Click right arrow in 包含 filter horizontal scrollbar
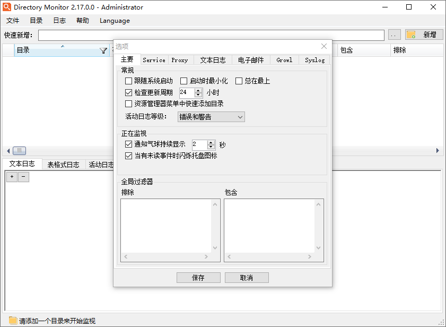 (x=310, y=256)
